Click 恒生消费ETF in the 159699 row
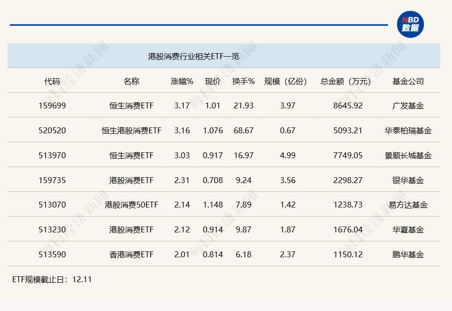 (131, 105)
